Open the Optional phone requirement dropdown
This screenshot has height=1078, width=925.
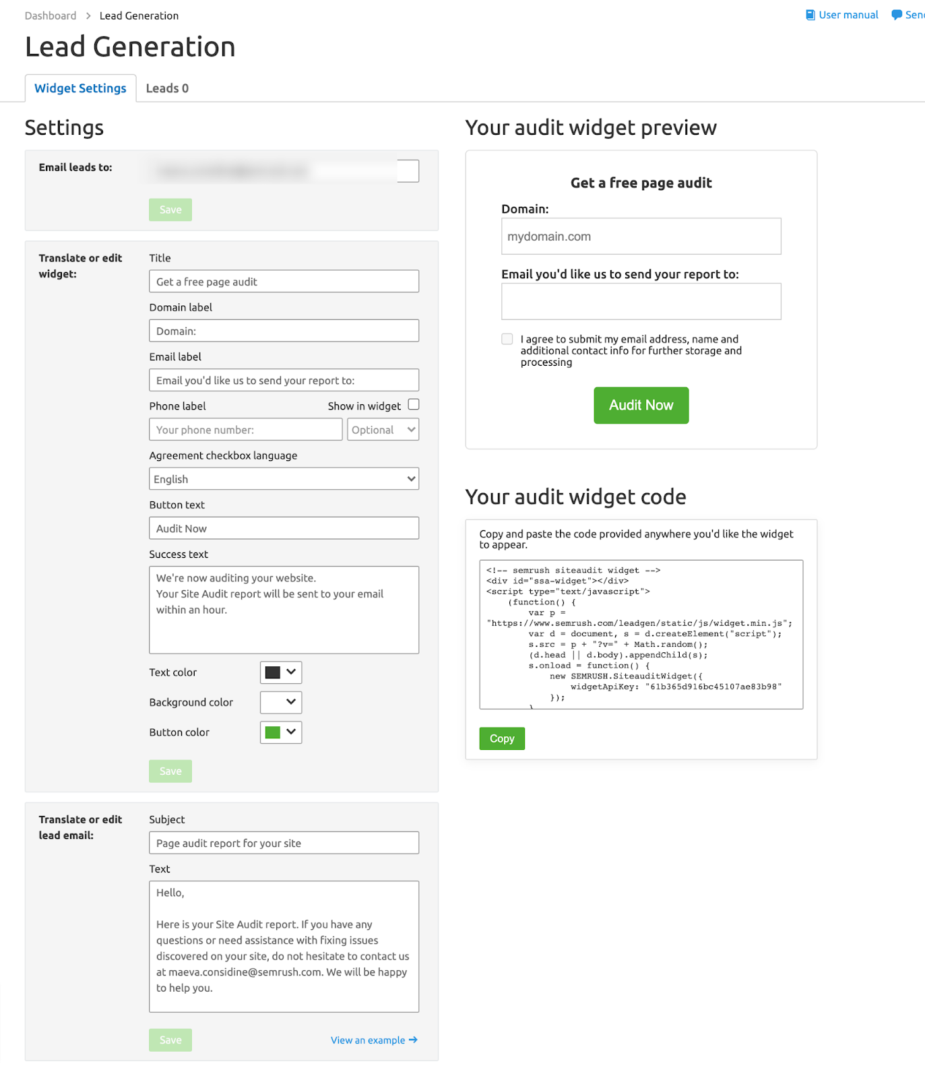[383, 430]
